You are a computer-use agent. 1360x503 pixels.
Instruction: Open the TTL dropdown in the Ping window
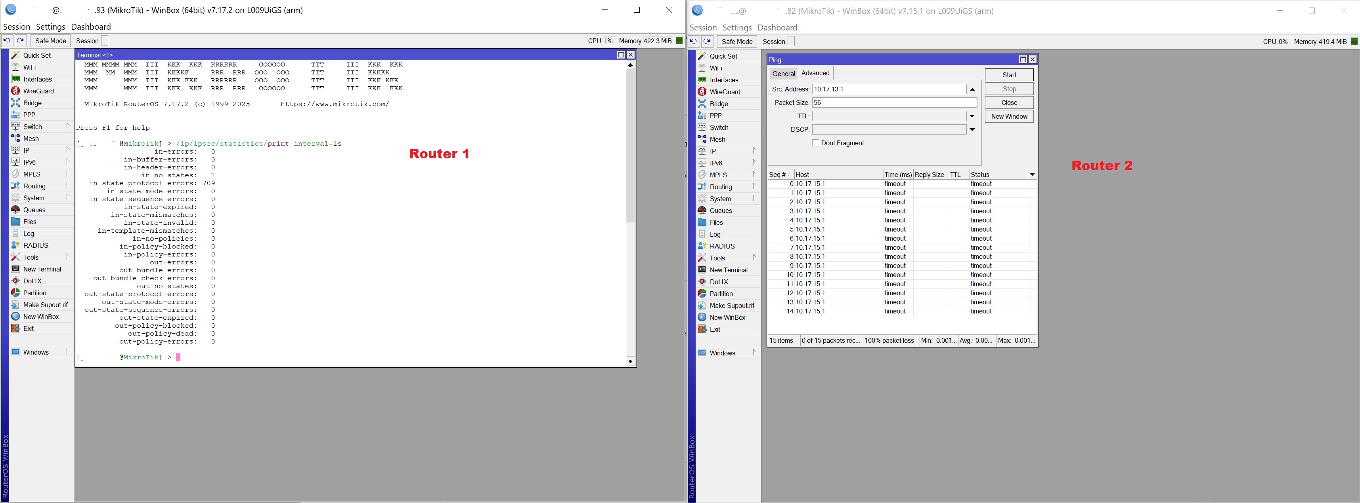[x=972, y=116]
